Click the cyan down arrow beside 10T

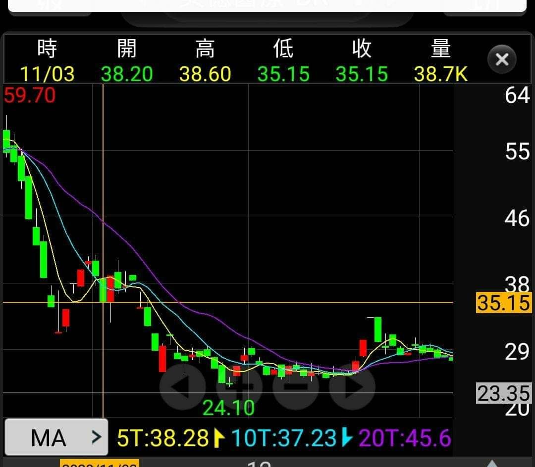click(347, 438)
